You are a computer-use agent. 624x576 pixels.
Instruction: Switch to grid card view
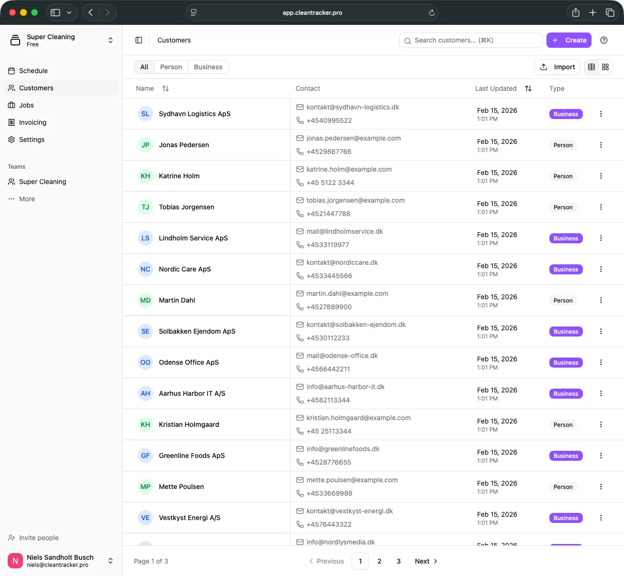(605, 67)
